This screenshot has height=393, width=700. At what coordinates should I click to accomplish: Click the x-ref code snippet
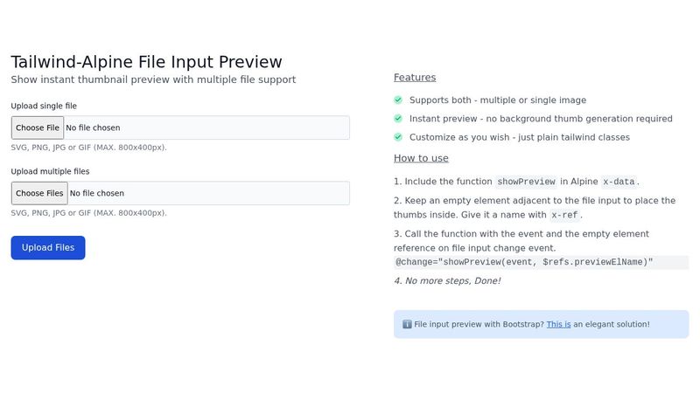pos(566,215)
